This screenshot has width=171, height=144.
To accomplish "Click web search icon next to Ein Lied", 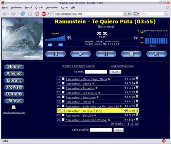I will click(95, 115).
